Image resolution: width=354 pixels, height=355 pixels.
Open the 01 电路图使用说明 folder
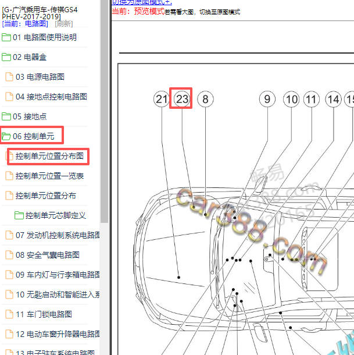[x=45, y=37]
